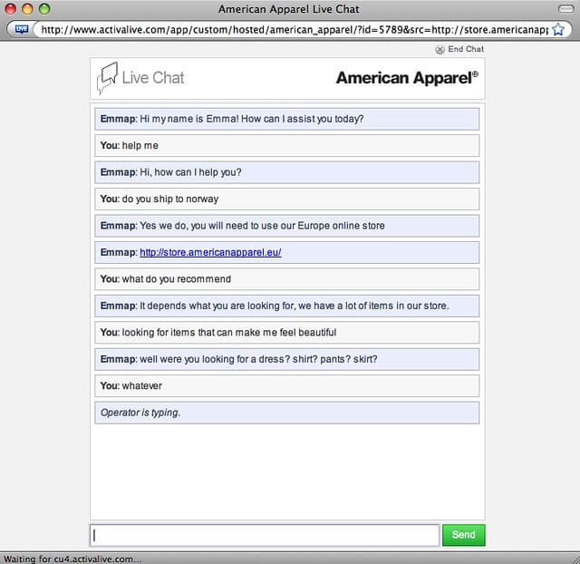This screenshot has width=580, height=564.
Task: Click the End Chat label
Action: [466, 49]
